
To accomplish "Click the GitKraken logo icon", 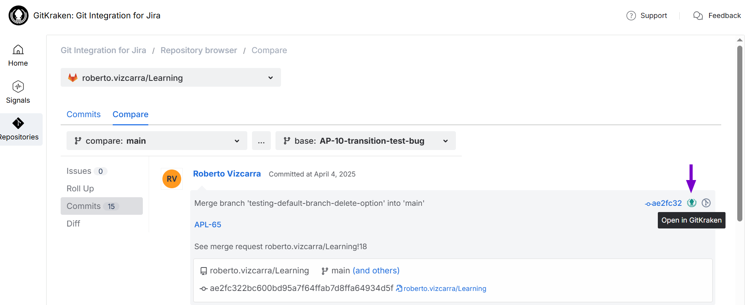I will pos(18,16).
